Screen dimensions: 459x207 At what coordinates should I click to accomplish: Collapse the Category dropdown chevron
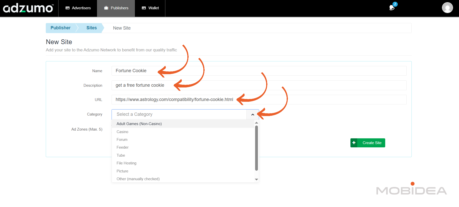(253, 115)
